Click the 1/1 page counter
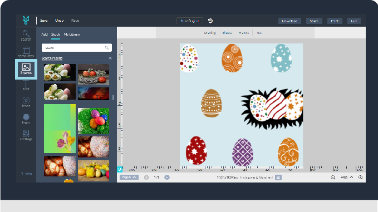This screenshot has height=212, width=378. pyautogui.click(x=156, y=178)
